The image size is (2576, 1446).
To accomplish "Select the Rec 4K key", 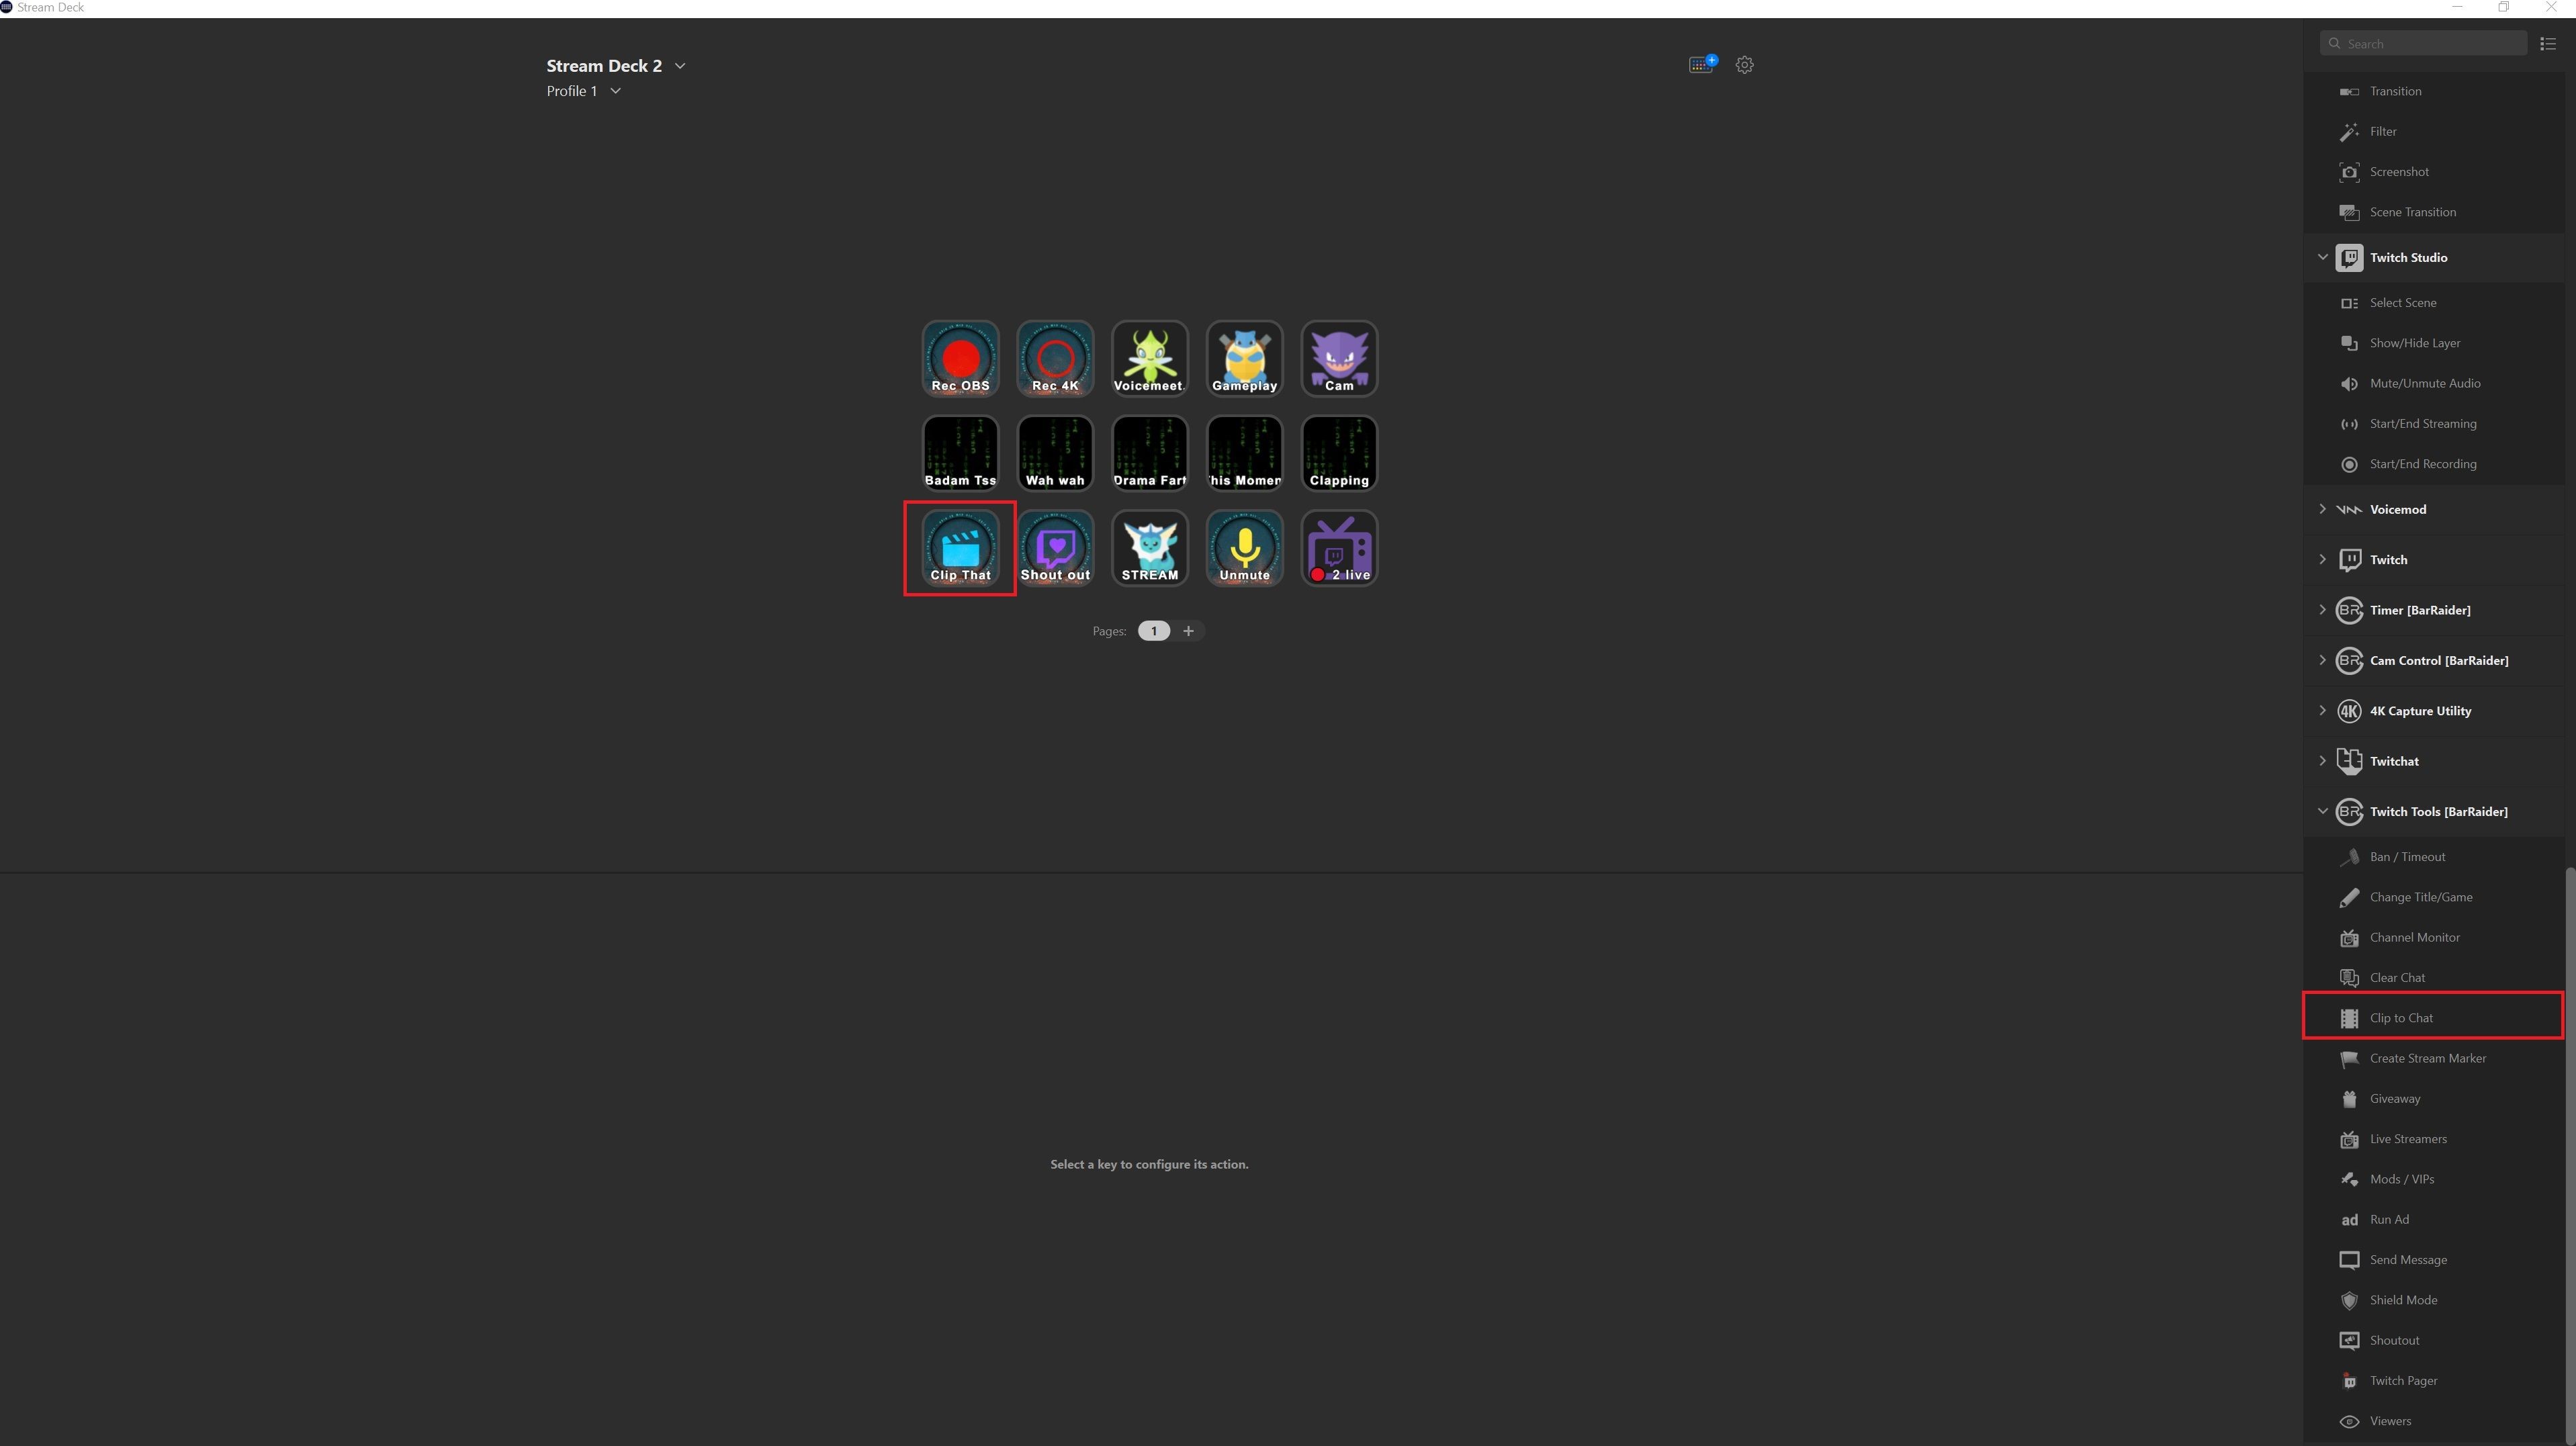I will (1055, 358).
